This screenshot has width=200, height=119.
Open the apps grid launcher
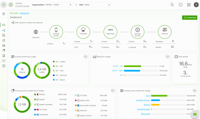[x=189, y=5]
